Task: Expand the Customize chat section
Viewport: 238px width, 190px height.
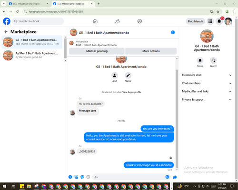Action: point(207,75)
